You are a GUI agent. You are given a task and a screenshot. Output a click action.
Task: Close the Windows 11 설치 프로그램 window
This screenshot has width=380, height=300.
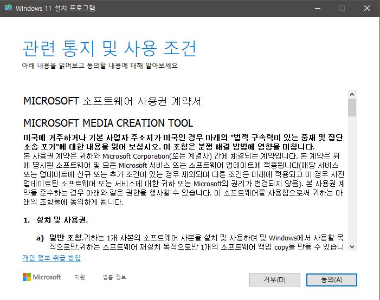367,8
